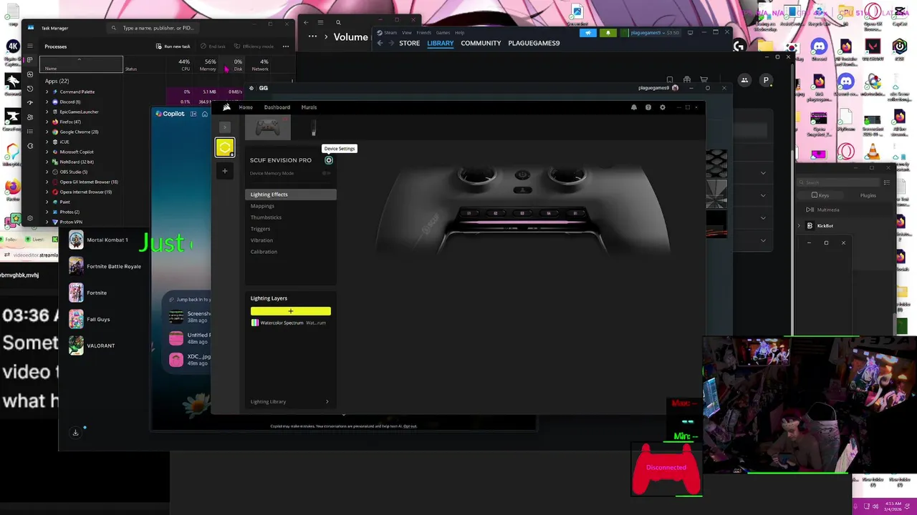Open the Steam STORE tab
The height and width of the screenshot is (515, 917).
409,43
